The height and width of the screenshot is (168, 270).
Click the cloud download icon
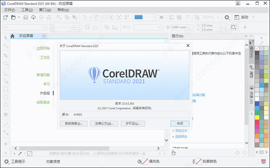[33, 17]
